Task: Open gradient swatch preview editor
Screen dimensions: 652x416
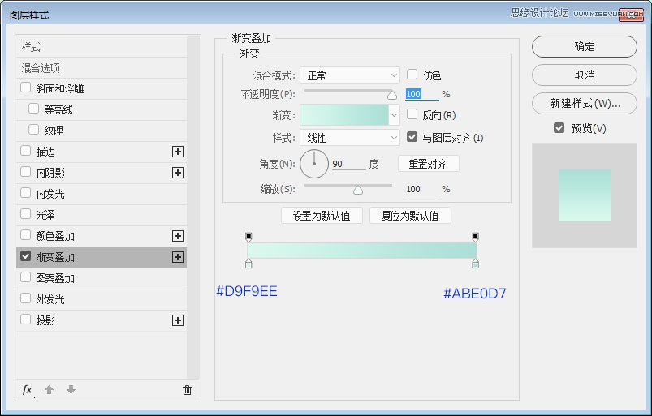Action: coord(344,115)
